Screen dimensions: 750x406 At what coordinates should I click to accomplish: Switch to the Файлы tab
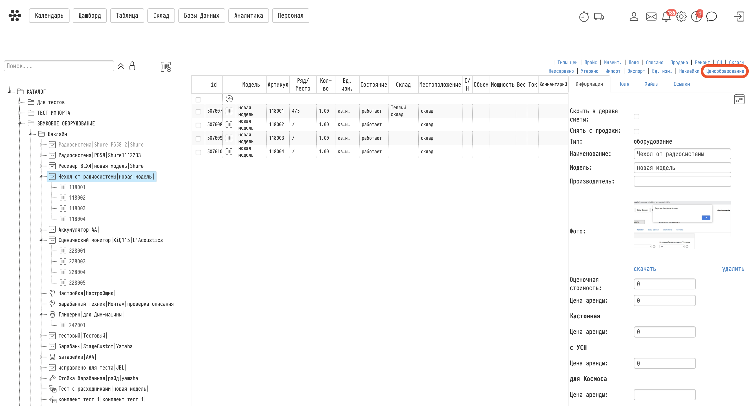651,84
